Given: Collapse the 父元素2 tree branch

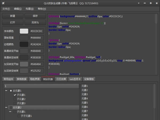Looking at the screenshot, I should click(6, 107).
